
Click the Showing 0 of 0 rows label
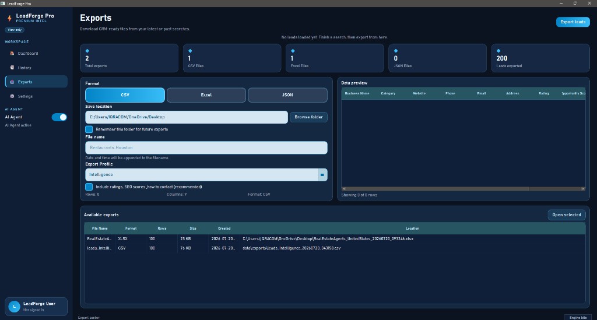tap(359, 195)
